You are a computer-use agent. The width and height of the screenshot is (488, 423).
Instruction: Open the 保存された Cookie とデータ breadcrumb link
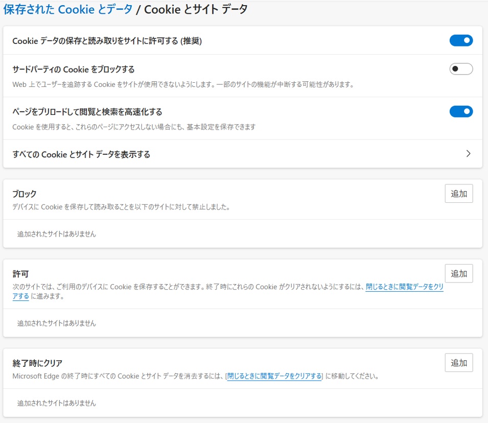(68, 9)
